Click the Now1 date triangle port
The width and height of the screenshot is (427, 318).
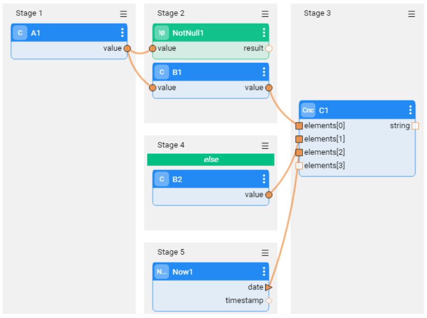pyautogui.click(x=269, y=287)
